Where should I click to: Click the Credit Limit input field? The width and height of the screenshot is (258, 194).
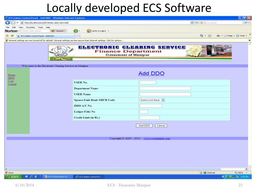(x=150, y=118)
